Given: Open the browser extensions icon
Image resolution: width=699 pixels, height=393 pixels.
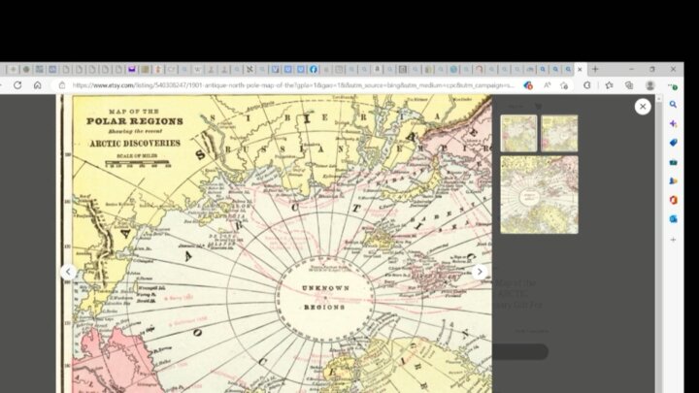Looking at the screenshot, I should pos(587,85).
